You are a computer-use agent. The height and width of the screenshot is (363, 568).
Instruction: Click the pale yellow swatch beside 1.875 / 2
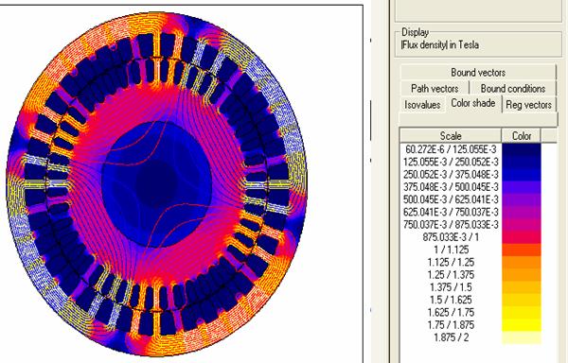click(522, 337)
